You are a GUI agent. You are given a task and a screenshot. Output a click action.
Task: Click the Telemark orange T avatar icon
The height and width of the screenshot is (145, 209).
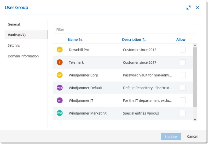pyautogui.click(x=60, y=62)
